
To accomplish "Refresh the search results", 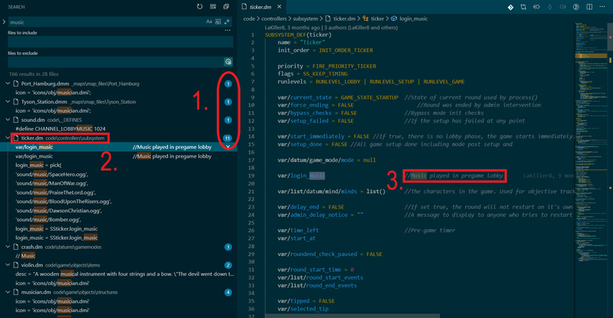I will (x=200, y=7).
